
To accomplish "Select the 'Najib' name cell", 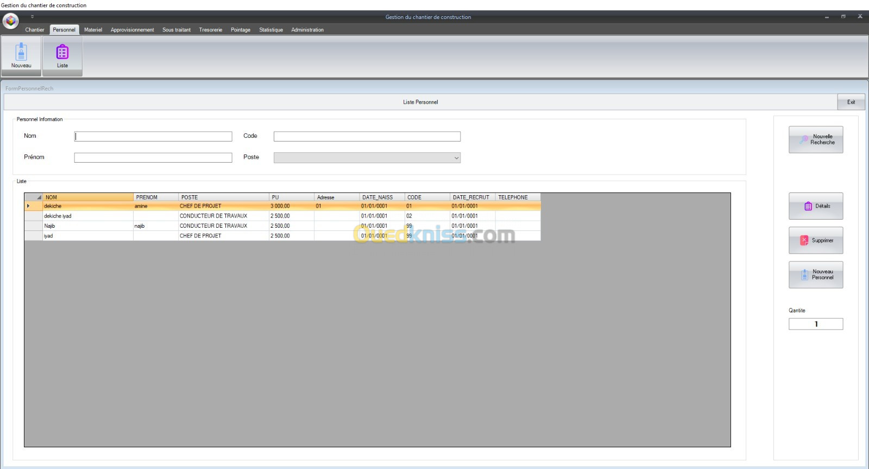I will (88, 226).
